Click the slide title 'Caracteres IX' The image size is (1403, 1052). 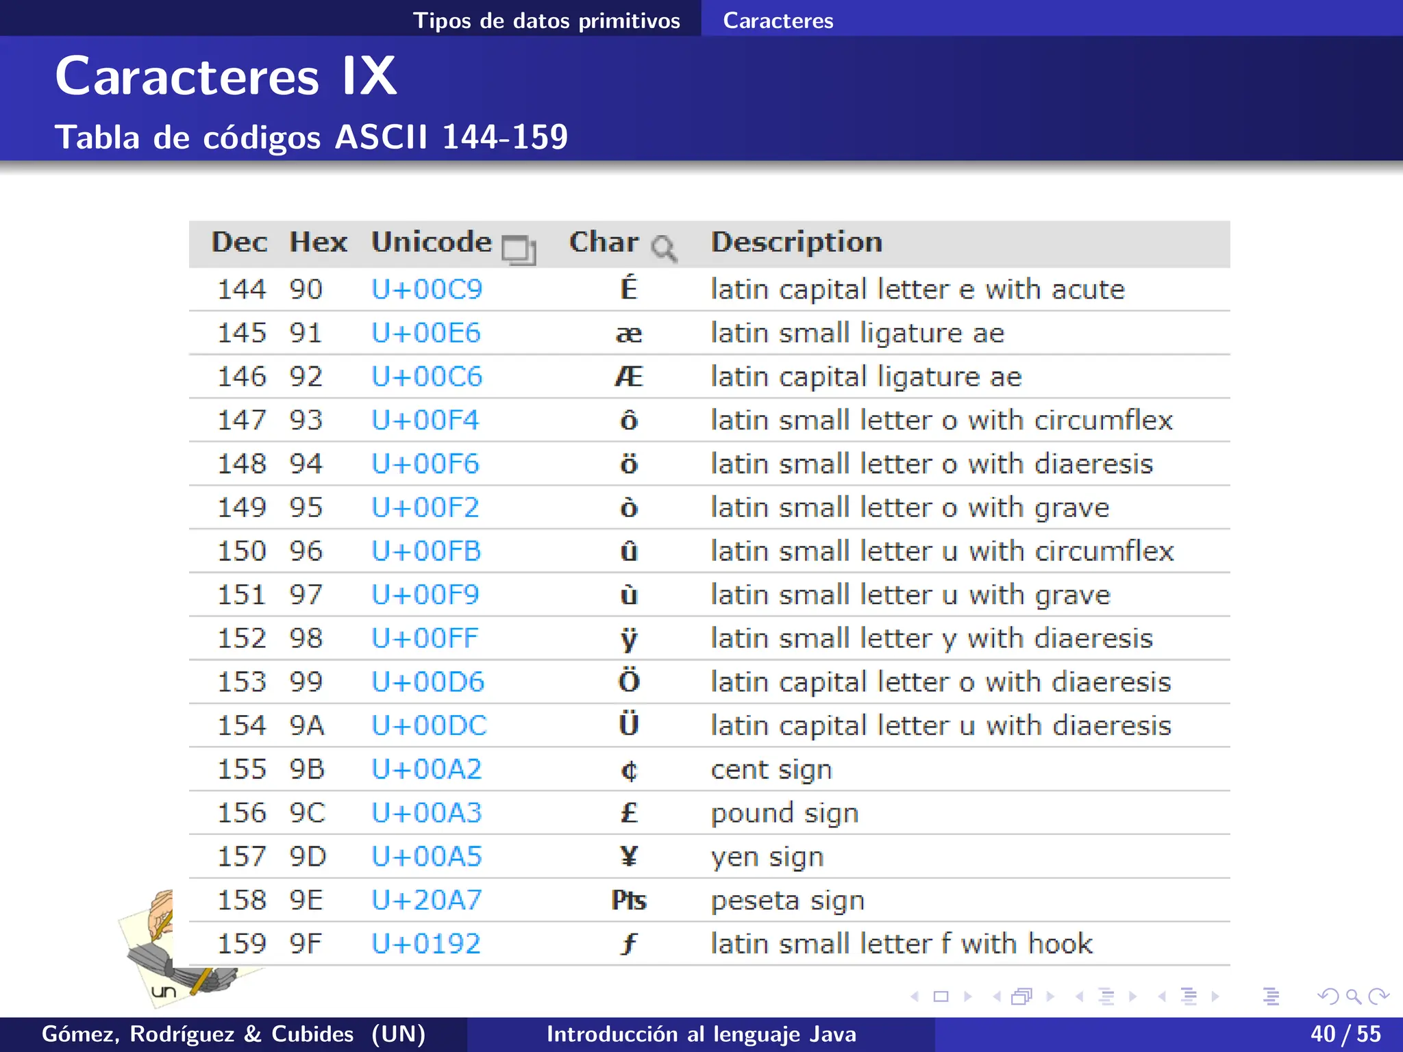[226, 76]
